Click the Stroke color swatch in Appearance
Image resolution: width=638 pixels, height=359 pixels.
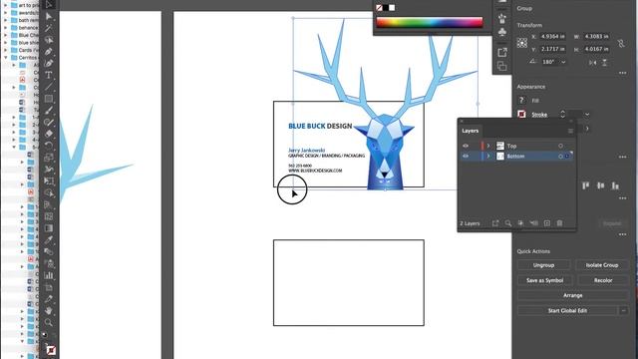pyautogui.click(x=521, y=115)
